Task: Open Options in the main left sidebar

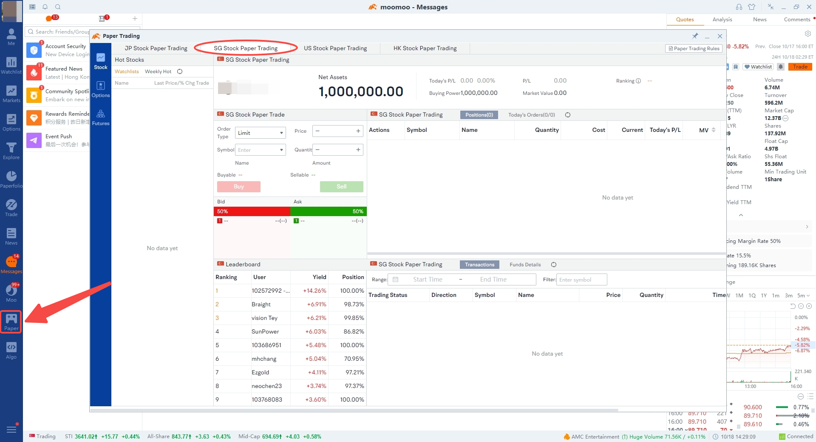Action: (11, 123)
